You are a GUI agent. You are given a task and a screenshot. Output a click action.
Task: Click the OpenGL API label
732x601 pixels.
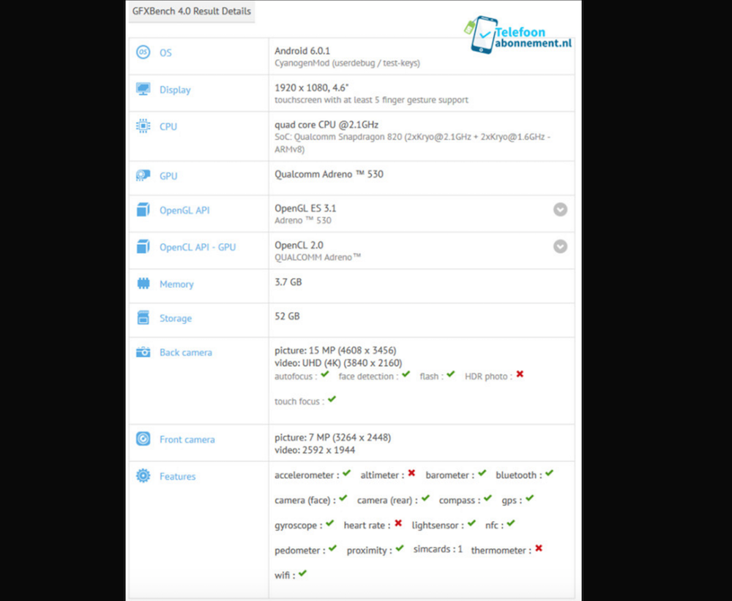click(x=185, y=211)
